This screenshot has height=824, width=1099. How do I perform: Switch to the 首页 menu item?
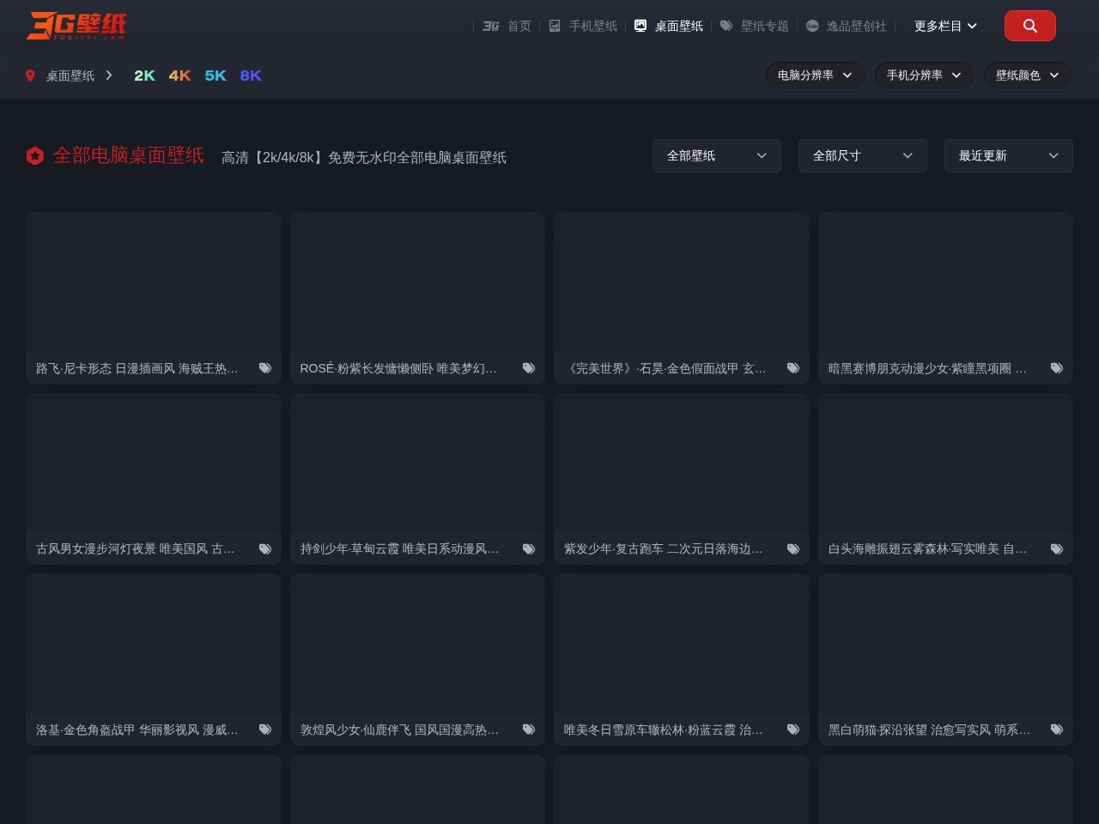[519, 26]
